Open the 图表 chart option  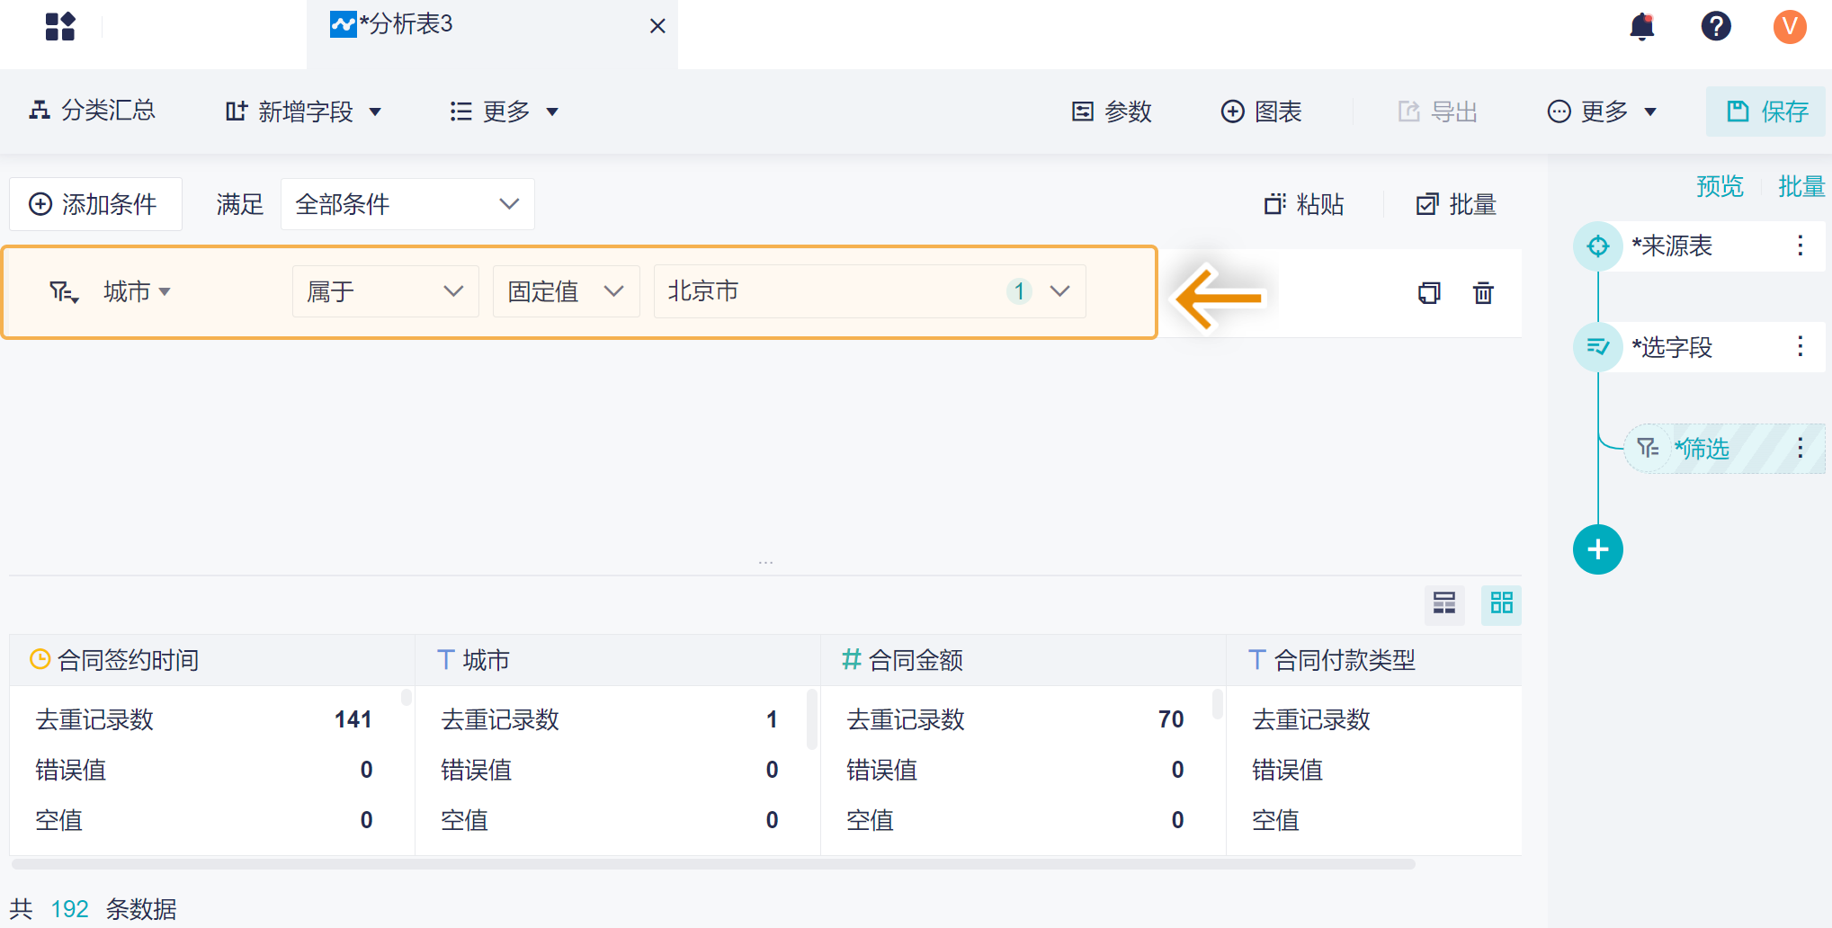tap(1261, 112)
